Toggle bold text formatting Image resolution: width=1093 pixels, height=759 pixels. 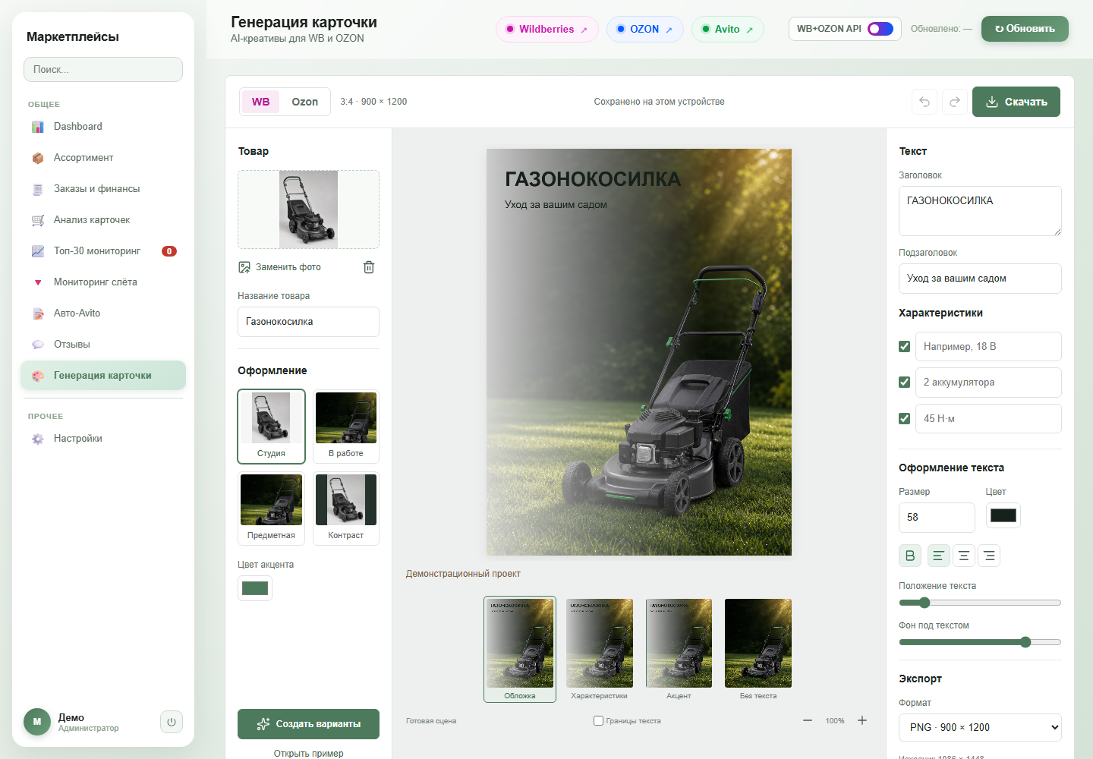910,556
